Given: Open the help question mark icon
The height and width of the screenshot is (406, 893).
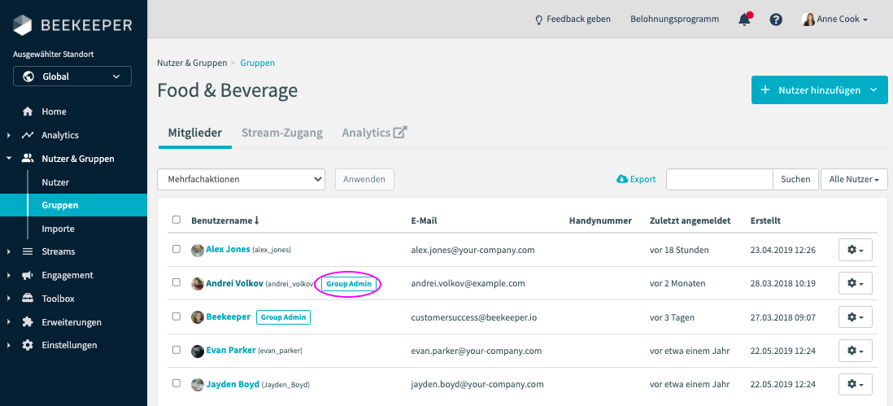Looking at the screenshot, I should click(x=776, y=20).
